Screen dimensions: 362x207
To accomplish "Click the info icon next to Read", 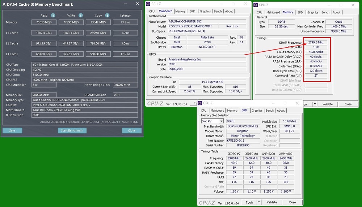I will click(x=53, y=16).
